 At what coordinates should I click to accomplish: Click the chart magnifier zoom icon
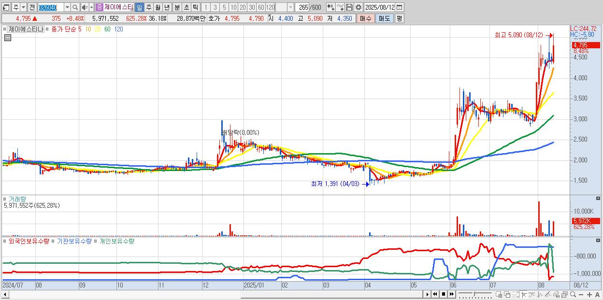pyautogui.click(x=573, y=295)
